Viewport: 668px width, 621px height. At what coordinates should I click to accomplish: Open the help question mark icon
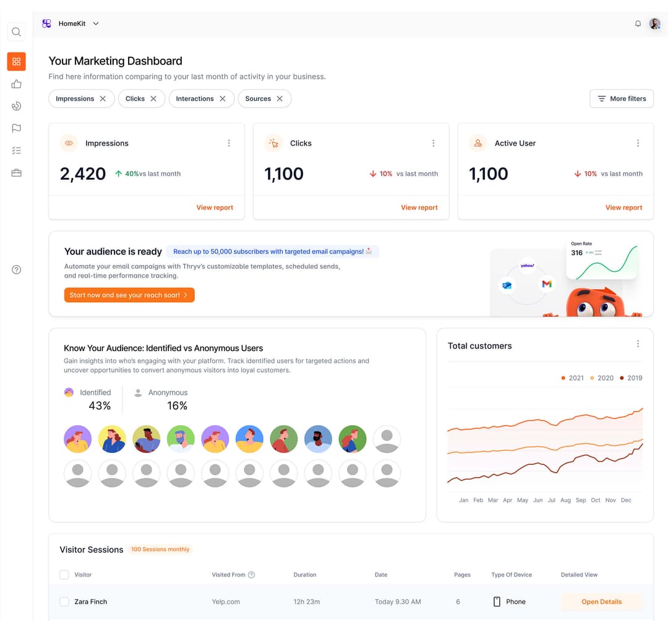coord(17,270)
